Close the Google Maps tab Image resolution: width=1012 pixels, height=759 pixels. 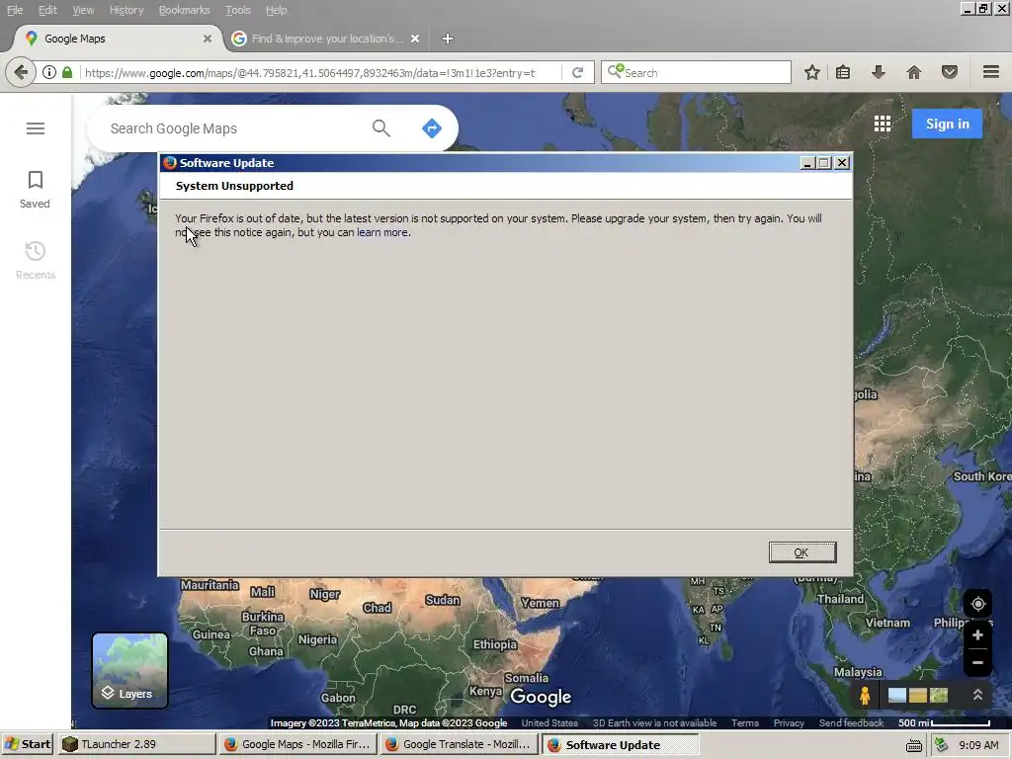[x=208, y=39]
